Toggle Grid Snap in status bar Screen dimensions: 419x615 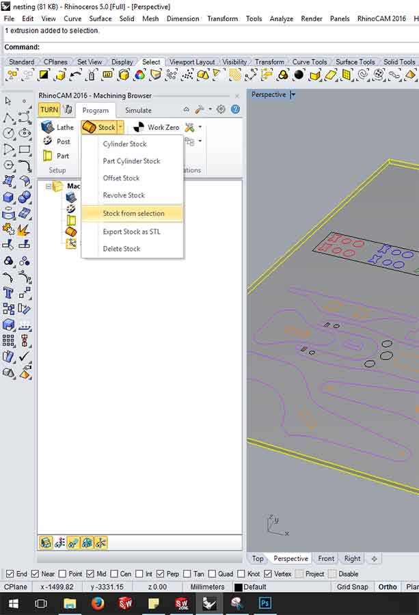(x=352, y=587)
